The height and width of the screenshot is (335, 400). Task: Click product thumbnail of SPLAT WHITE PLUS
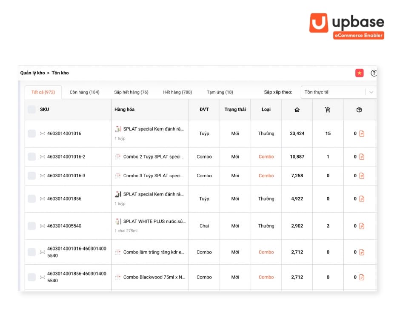[118, 221]
